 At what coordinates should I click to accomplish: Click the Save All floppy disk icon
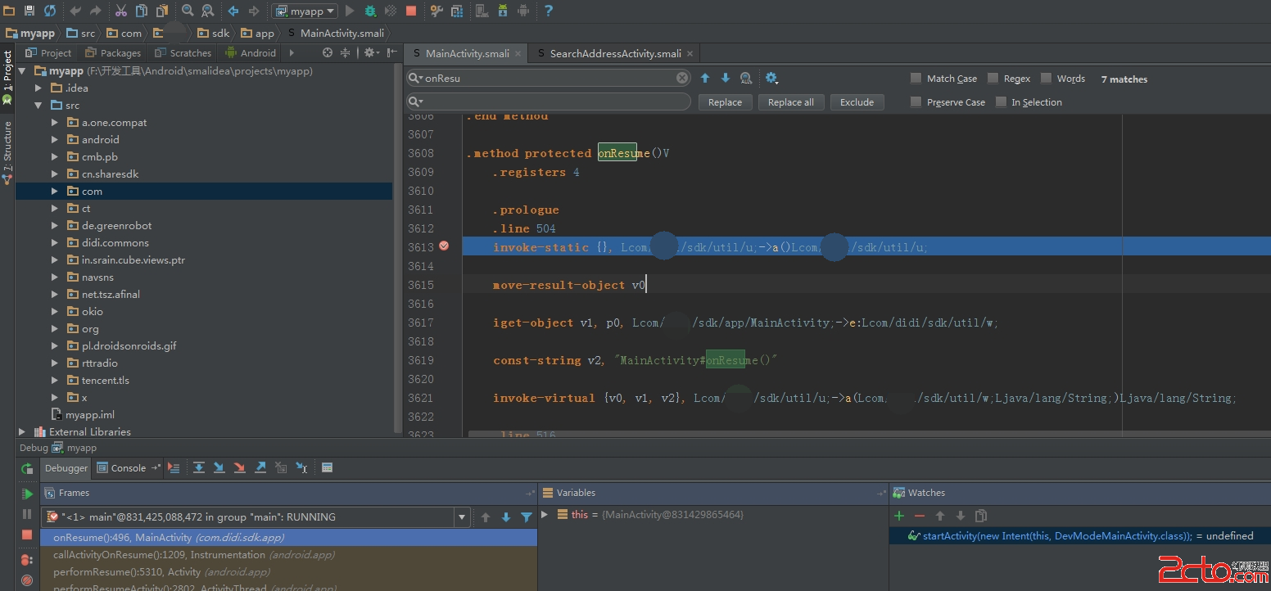pyautogui.click(x=29, y=11)
